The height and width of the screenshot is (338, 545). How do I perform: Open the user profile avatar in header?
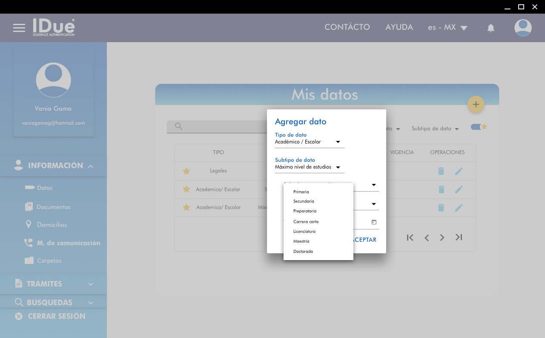click(x=522, y=28)
